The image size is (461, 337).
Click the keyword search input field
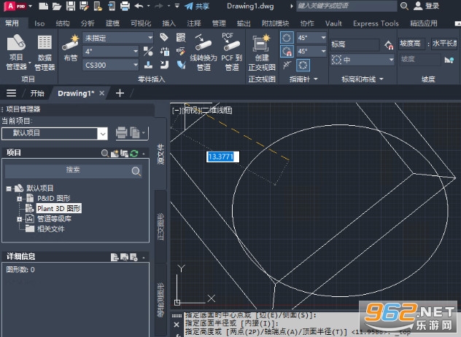click(x=346, y=6)
